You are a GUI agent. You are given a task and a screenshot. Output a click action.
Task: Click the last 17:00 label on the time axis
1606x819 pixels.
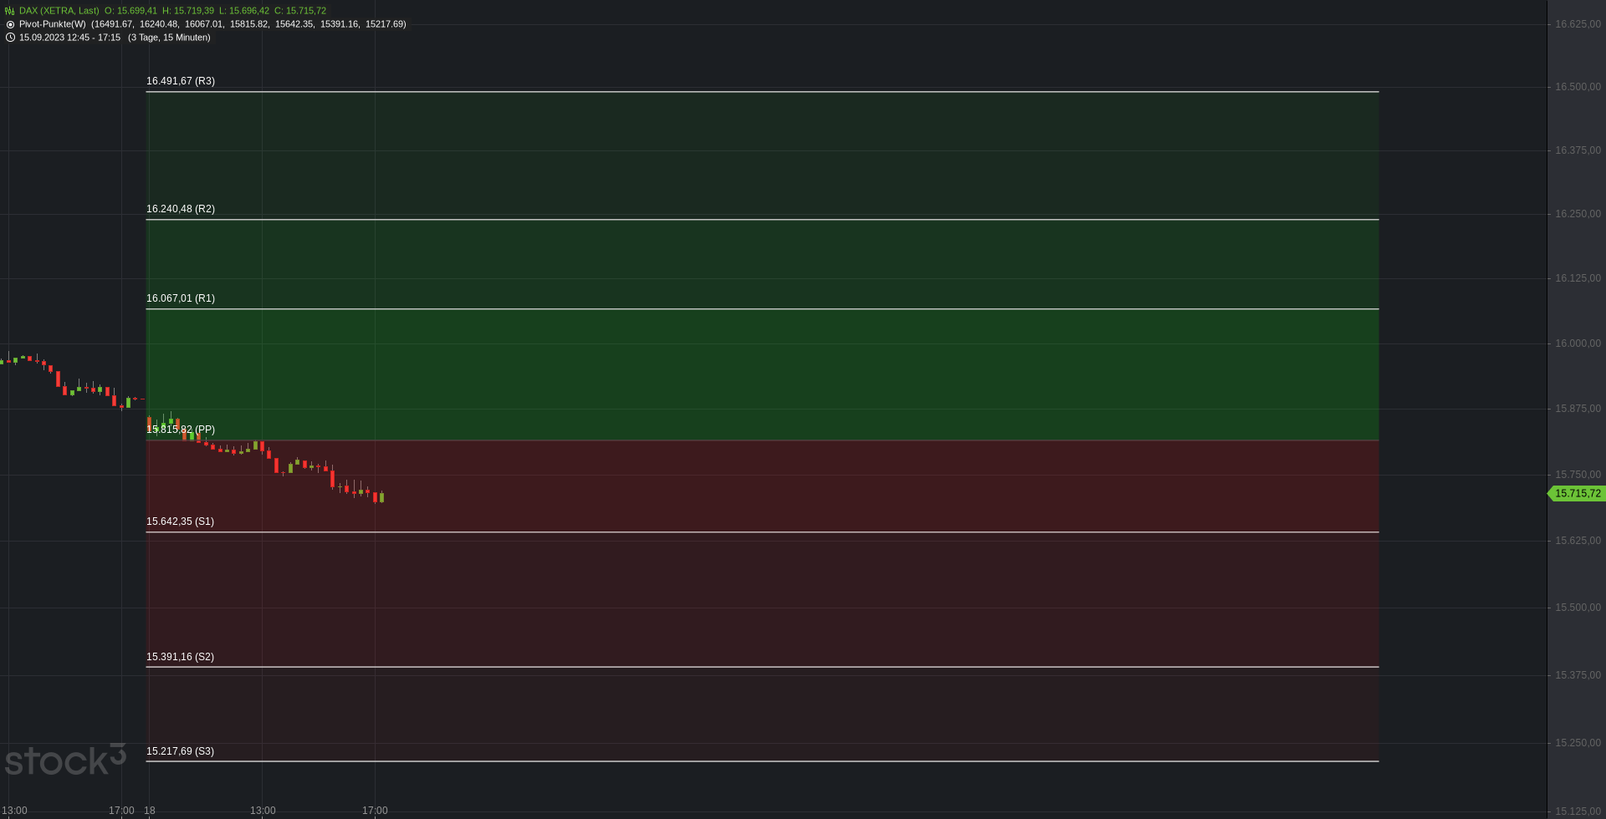coord(375,811)
